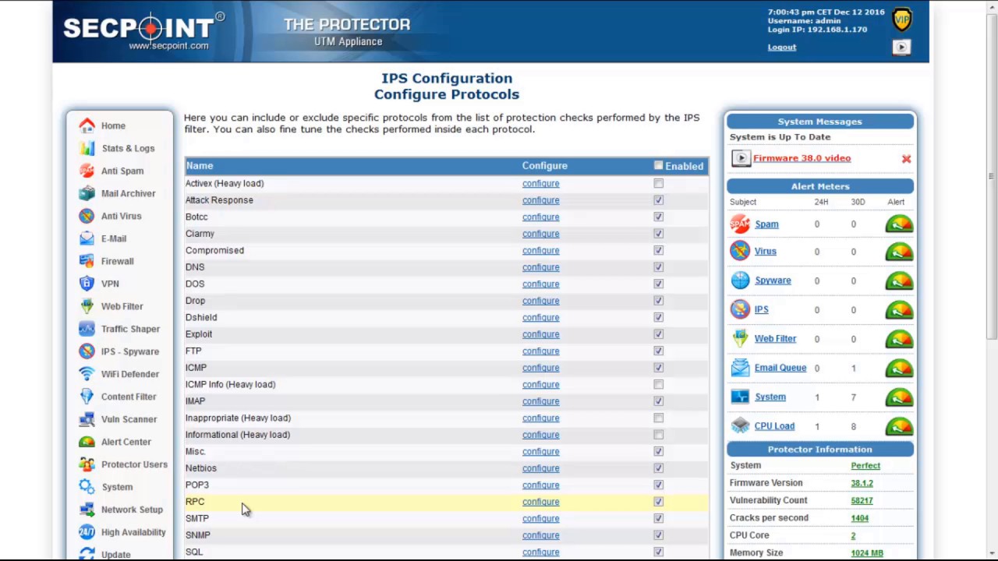Open the Update menu item

click(x=115, y=555)
